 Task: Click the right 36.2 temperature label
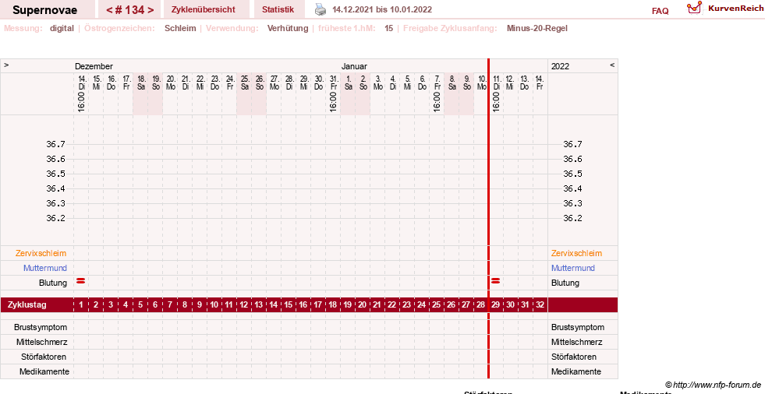click(x=572, y=218)
